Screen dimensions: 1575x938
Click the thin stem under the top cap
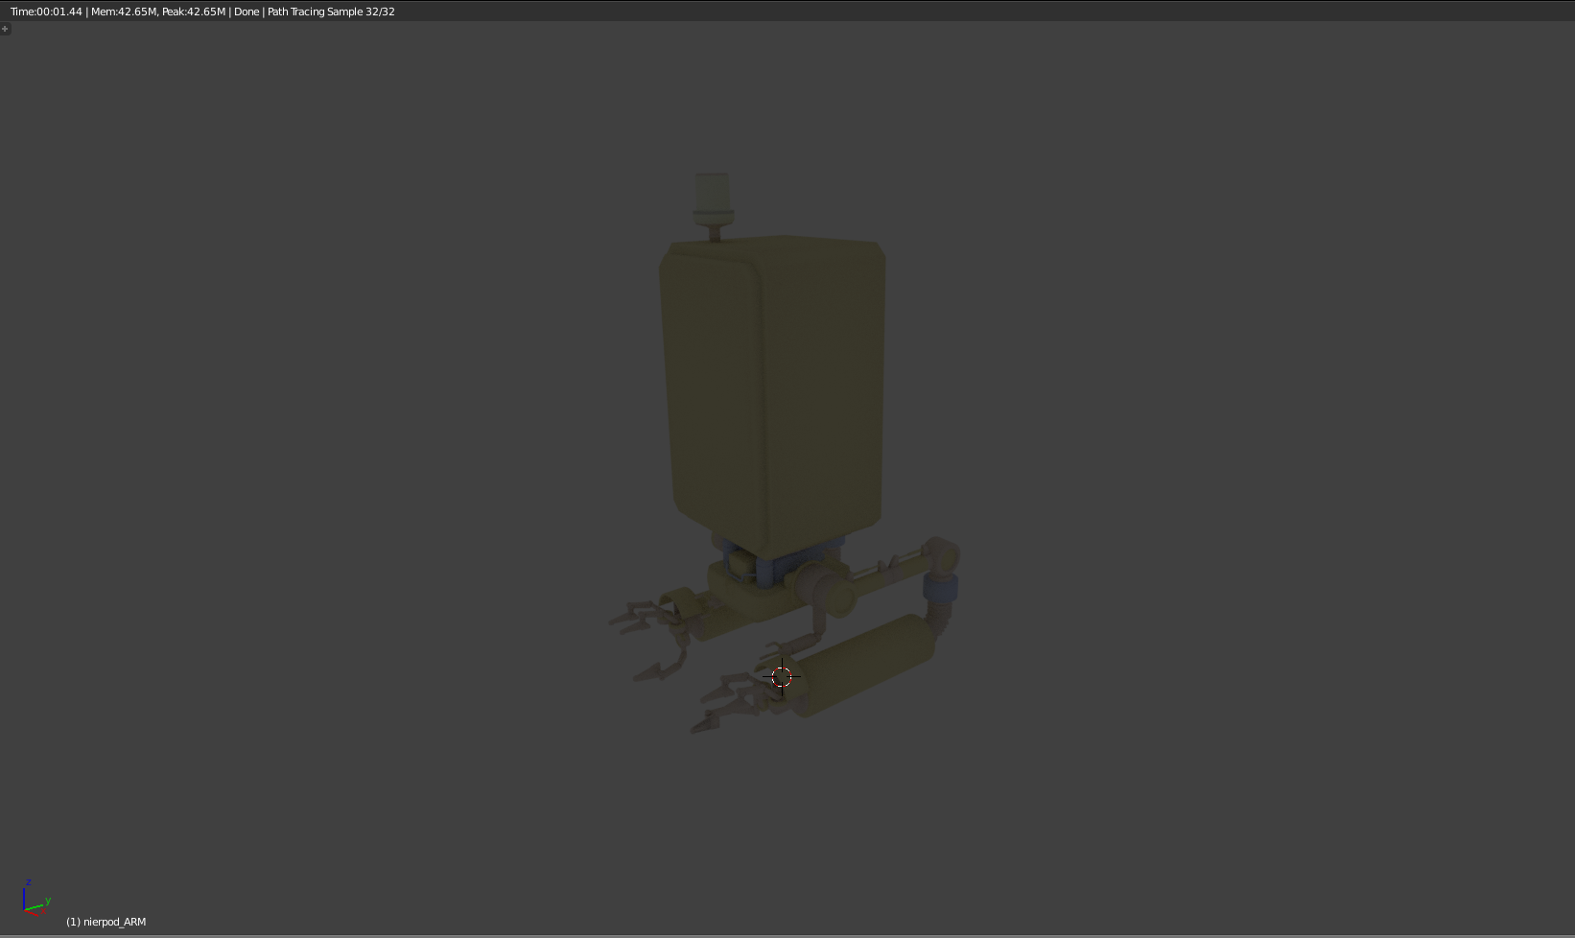(x=714, y=230)
